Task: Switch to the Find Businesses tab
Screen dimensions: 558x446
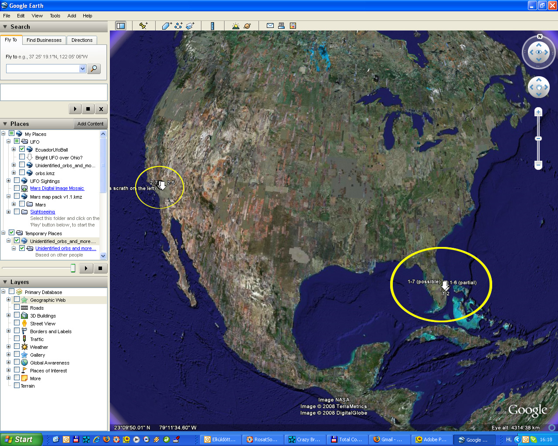Action: pyautogui.click(x=44, y=40)
